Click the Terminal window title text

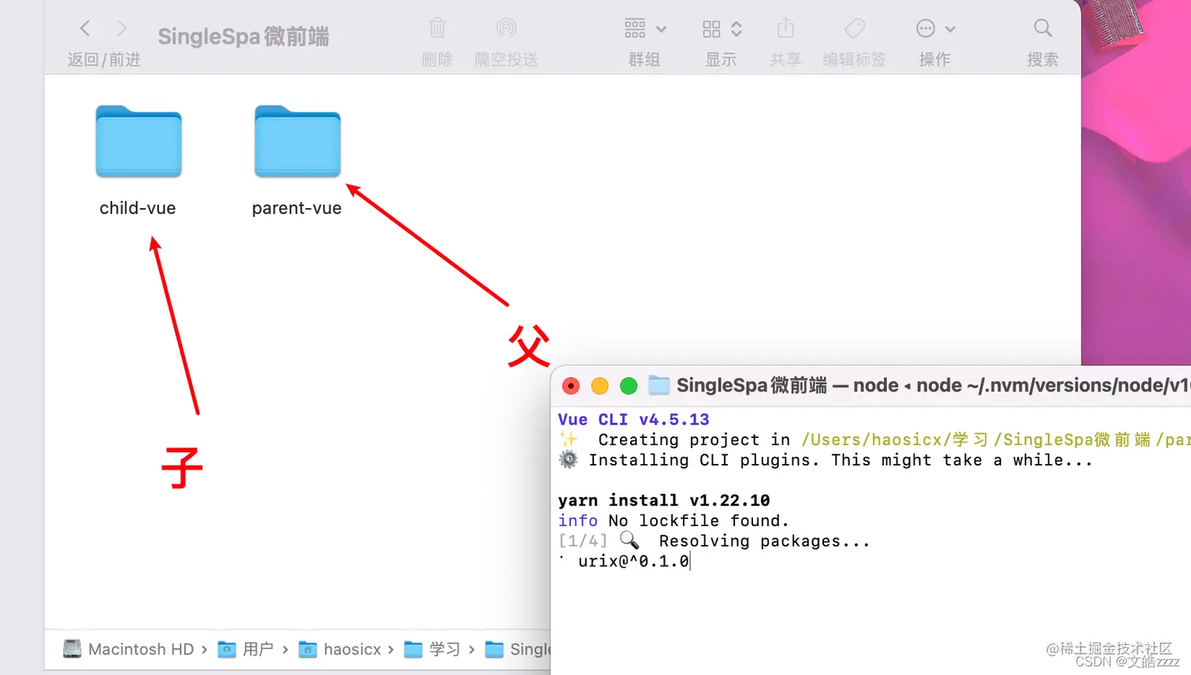(933, 385)
